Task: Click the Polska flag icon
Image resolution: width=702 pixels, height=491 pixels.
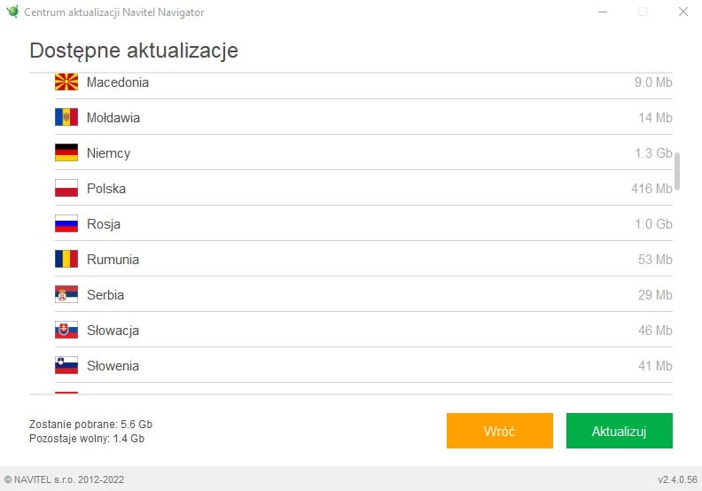Action: click(x=66, y=189)
